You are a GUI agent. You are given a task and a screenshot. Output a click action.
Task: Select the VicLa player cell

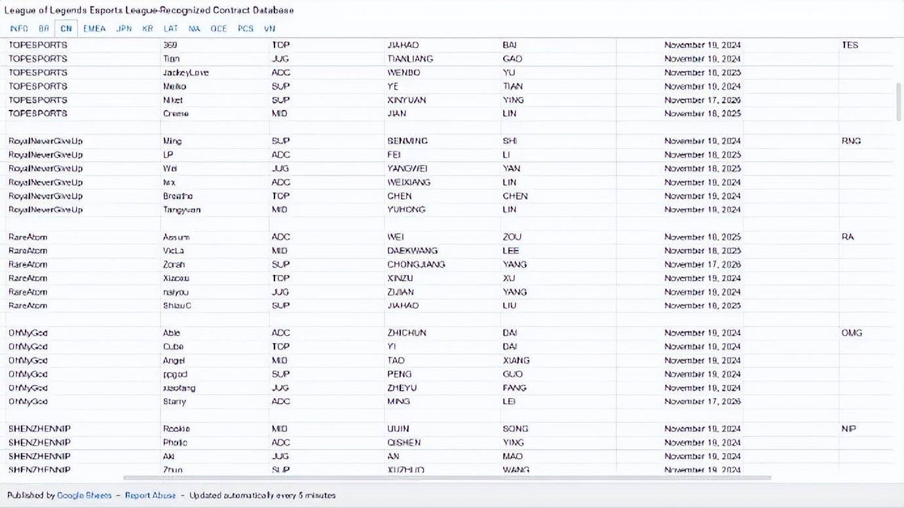pyautogui.click(x=174, y=251)
